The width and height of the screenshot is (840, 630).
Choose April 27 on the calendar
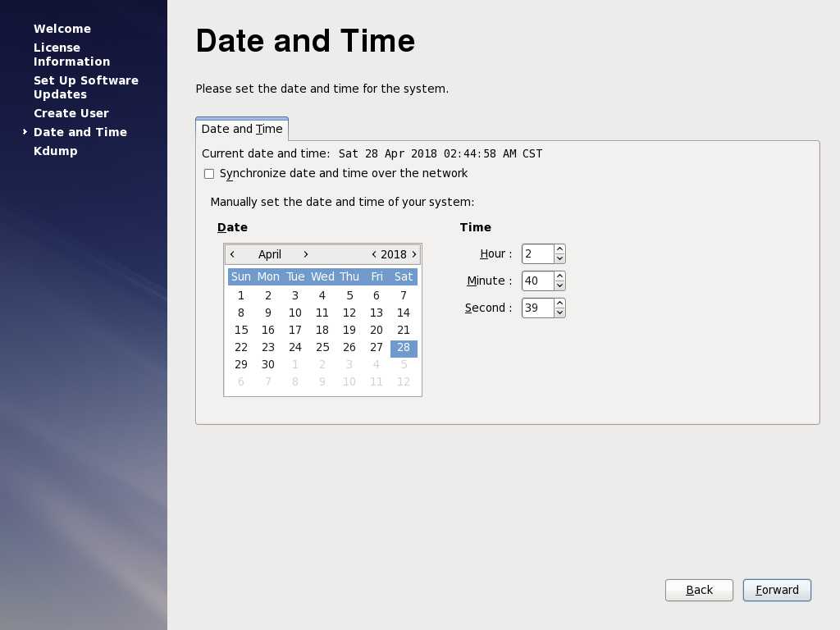pos(376,348)
